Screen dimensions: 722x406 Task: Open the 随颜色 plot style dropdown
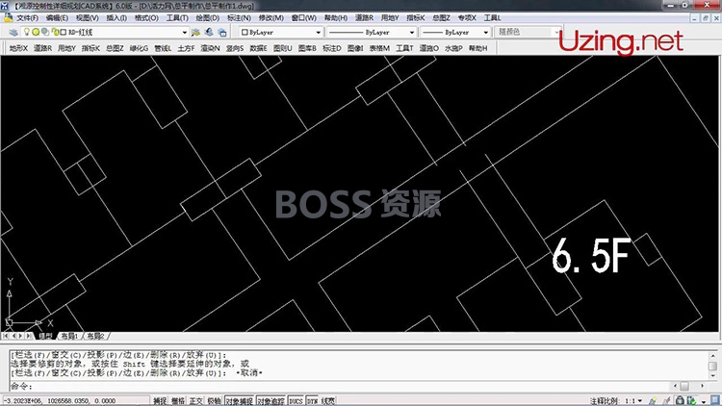point(556,32)
